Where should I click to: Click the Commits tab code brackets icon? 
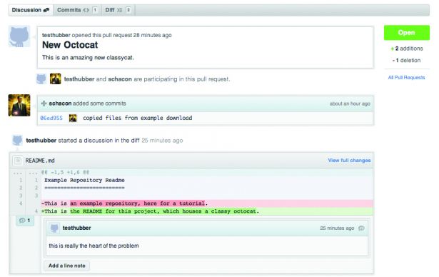(x=86, y=10)
